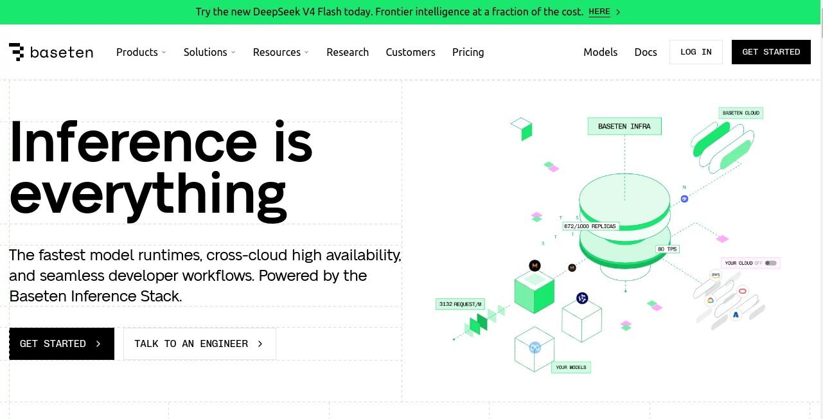Click the Baseten logo icon

point(17,52)
